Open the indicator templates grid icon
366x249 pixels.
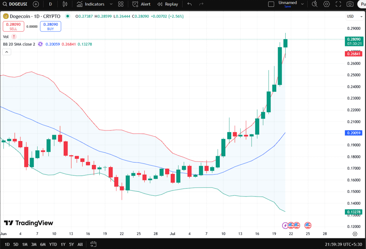coord(121,4)
